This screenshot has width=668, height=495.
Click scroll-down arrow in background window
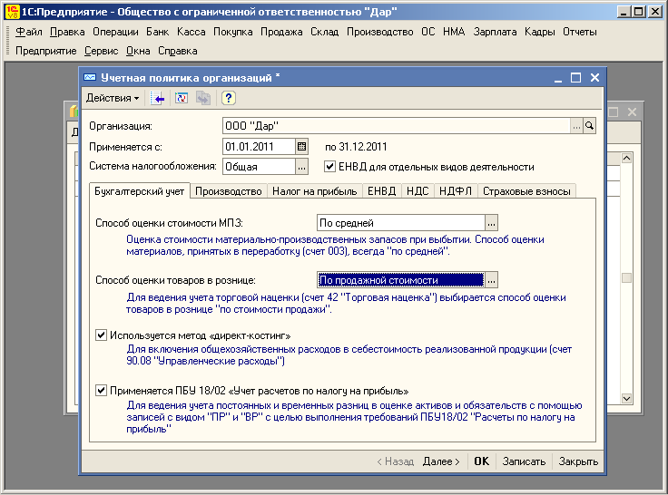pos(626,398)
